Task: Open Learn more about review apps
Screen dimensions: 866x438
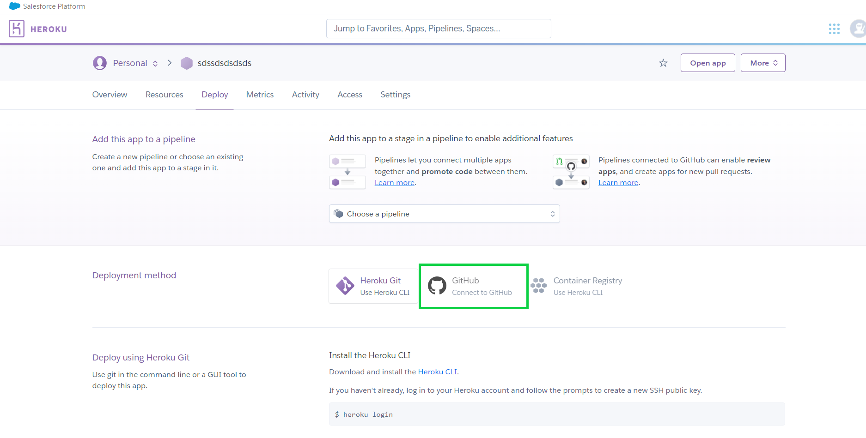Action: [x=618, y=183]
